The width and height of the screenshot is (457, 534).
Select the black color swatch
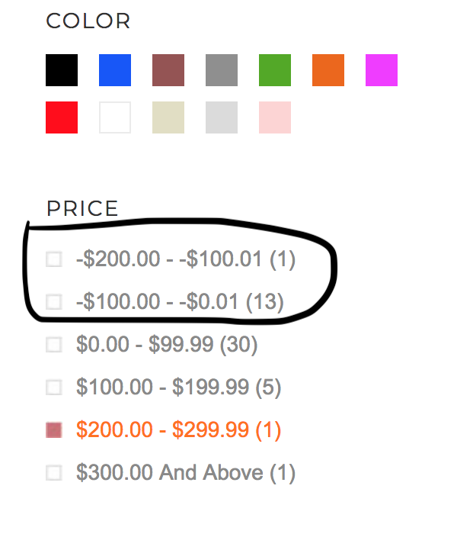tap(62, 70)
